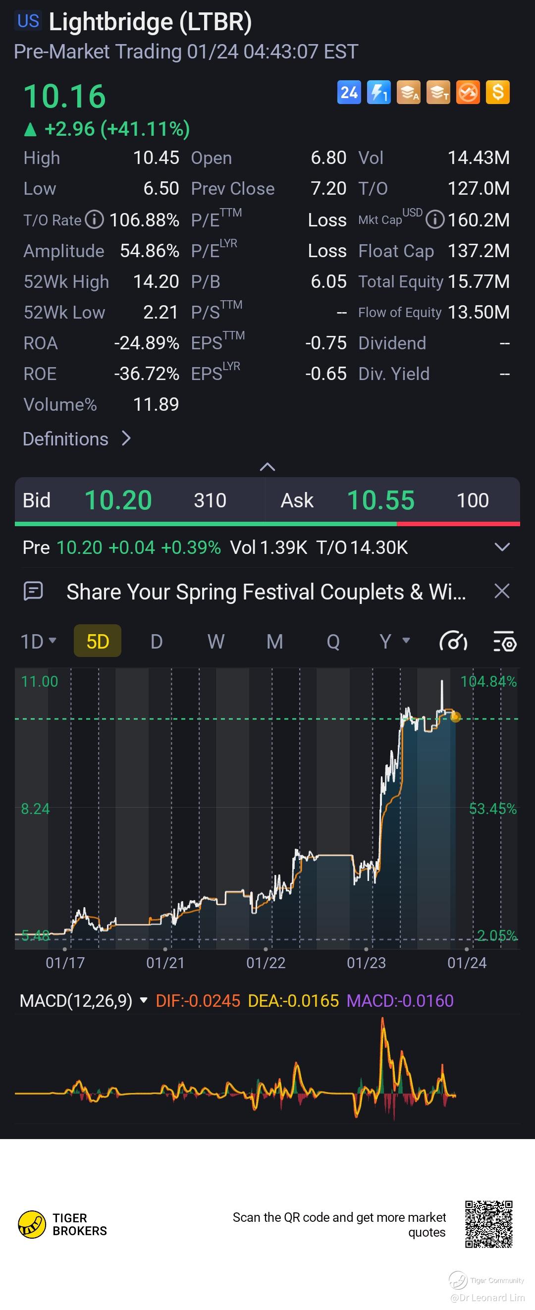This screenshot has width=535, height=1310.
Task: Open the chart indicator gauge icon
Action: pos(453,641)
